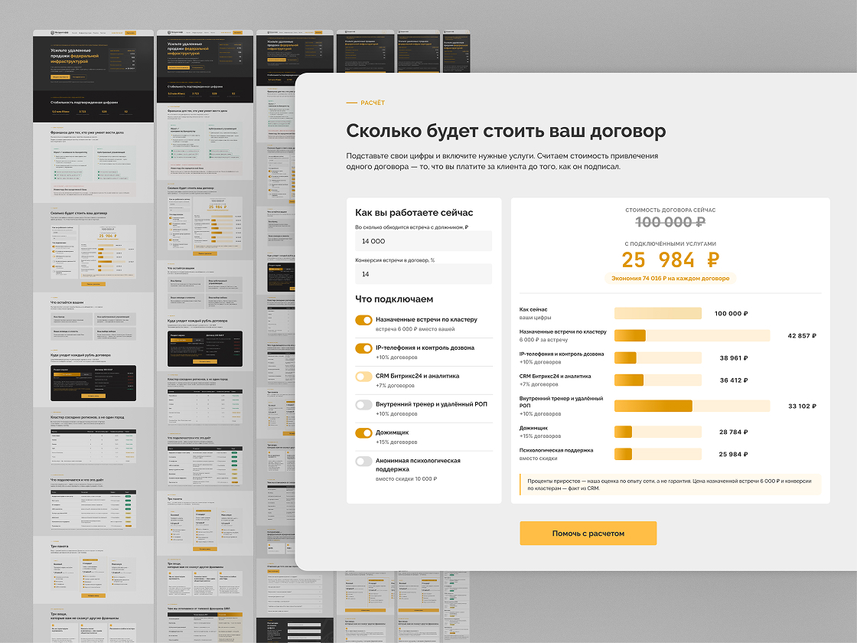This screenshot has height=643, width=857.
Task: Click the РАСЧЁТ section label
Action: click(x=372, y=103)
